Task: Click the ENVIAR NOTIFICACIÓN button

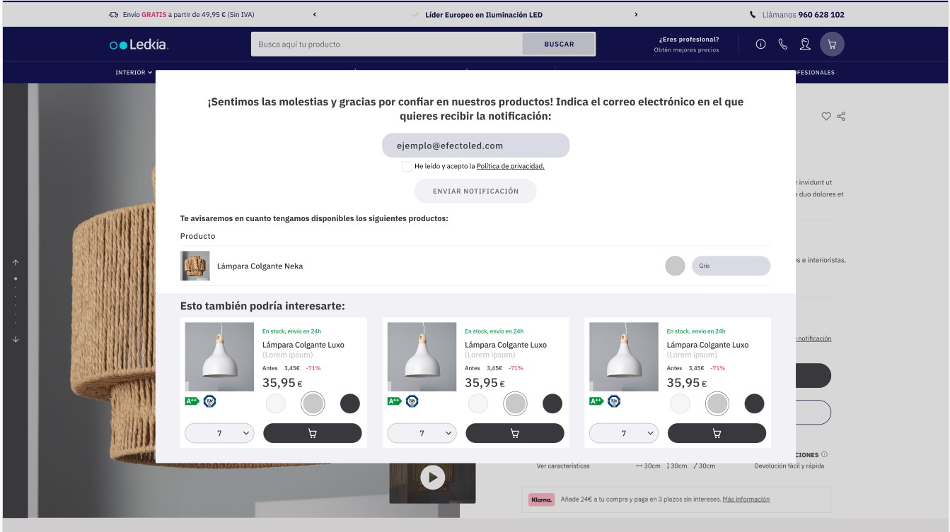Action: (475, 191)
